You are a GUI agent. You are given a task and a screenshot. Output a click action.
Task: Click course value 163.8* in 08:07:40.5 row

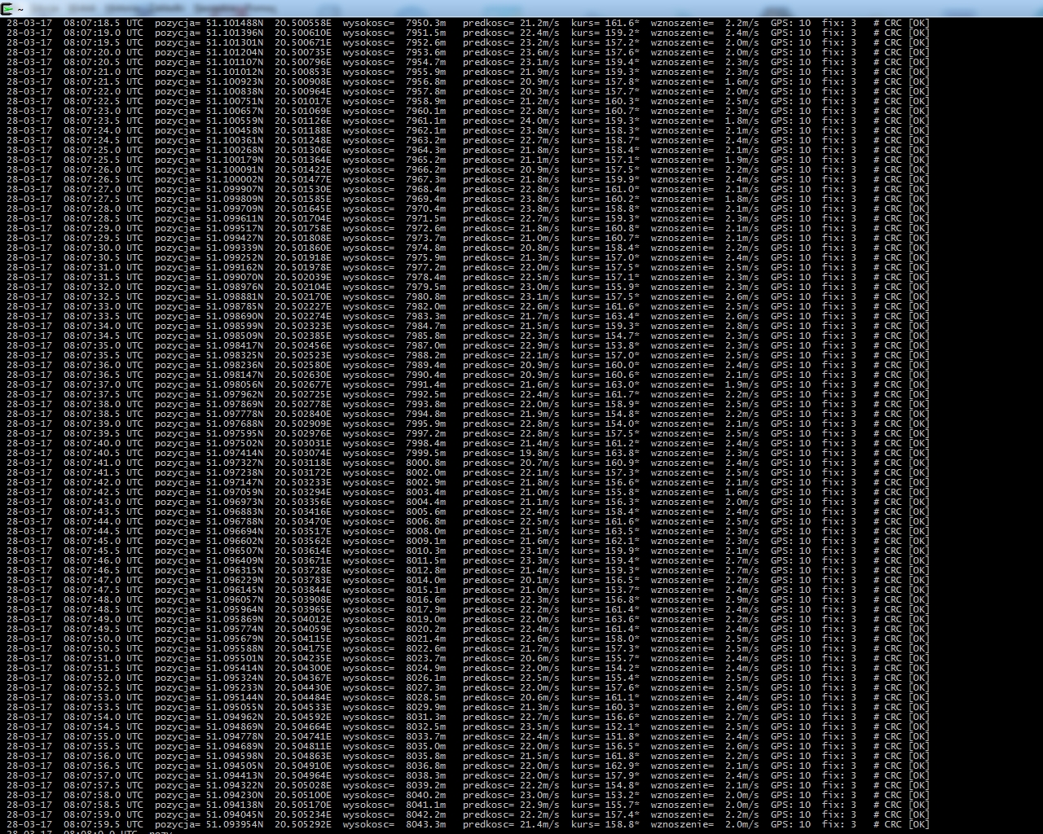pos(623,453)
